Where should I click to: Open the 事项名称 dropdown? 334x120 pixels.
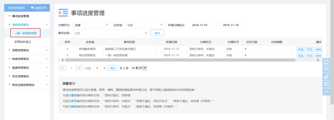click(x=110, y=33)
